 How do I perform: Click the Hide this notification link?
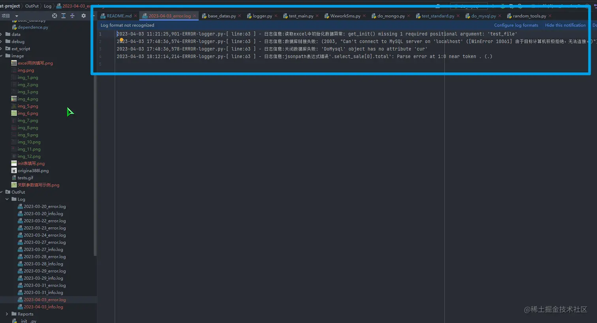coord(565,25)
